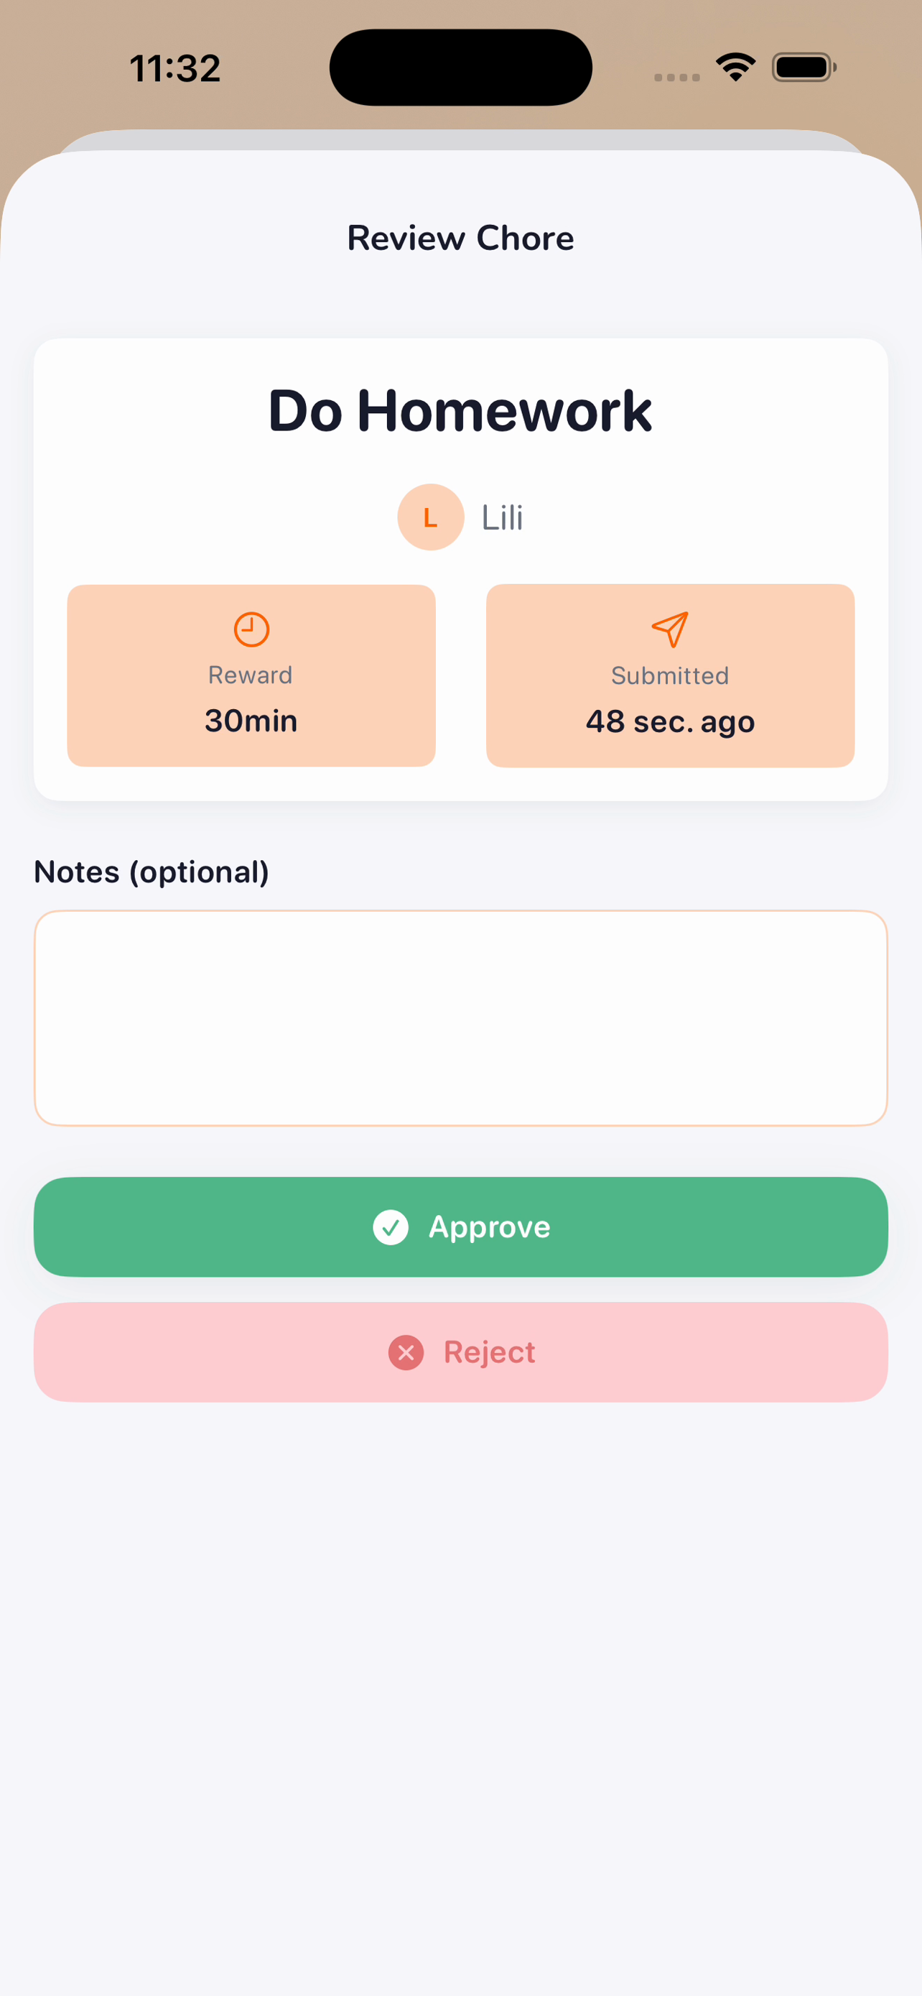
Task: Click the white checkmark icon on Approve
Action: point(391,1227)
